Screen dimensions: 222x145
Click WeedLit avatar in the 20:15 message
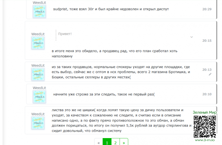point(38,43)
